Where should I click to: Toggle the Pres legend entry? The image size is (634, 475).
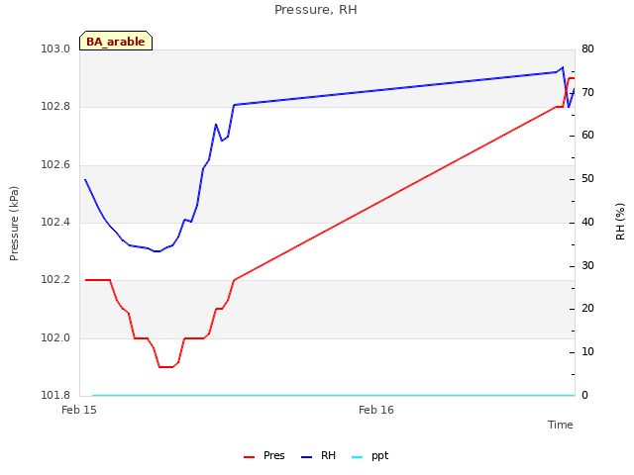[x=264, y=456]
